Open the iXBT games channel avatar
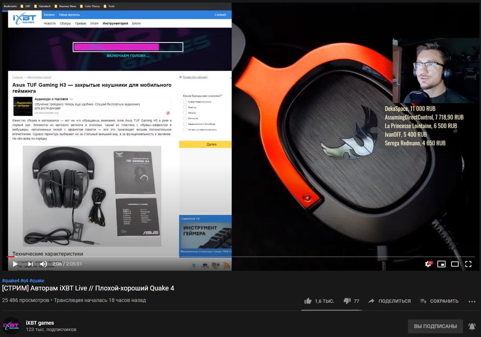481x337 pixels. coord(11,326)
